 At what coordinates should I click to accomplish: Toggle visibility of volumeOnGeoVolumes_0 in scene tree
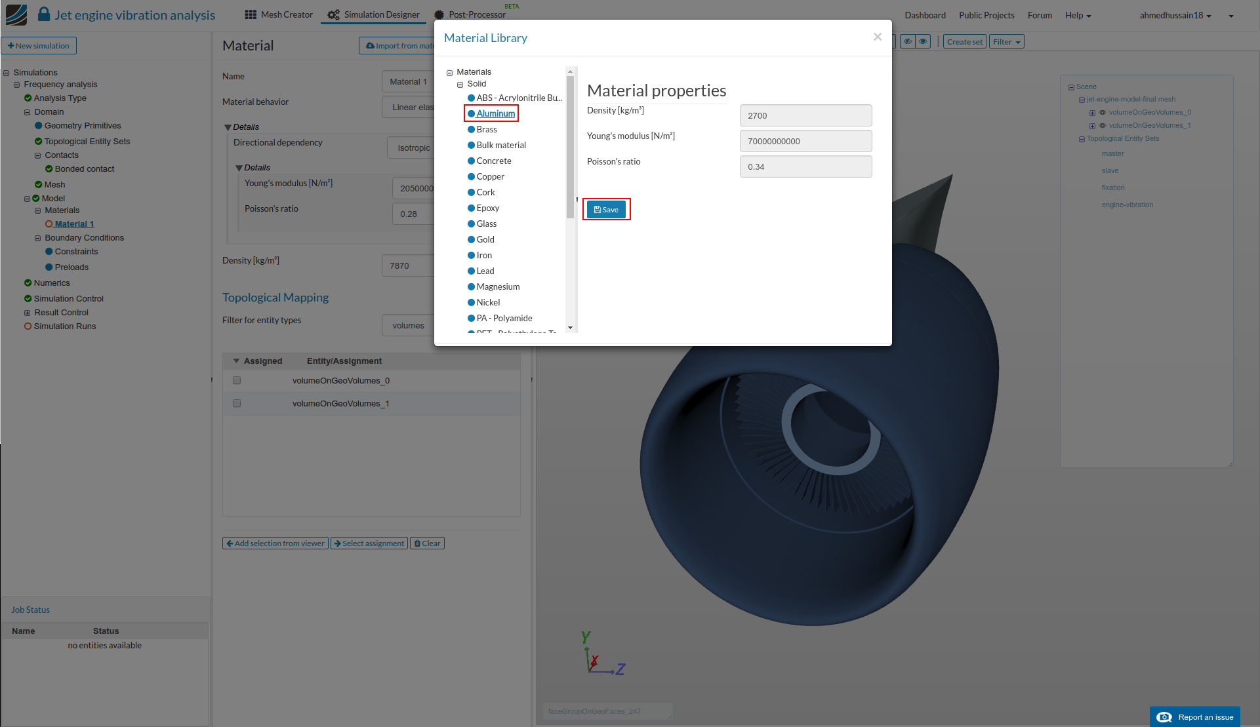[x=1103, y=113]
